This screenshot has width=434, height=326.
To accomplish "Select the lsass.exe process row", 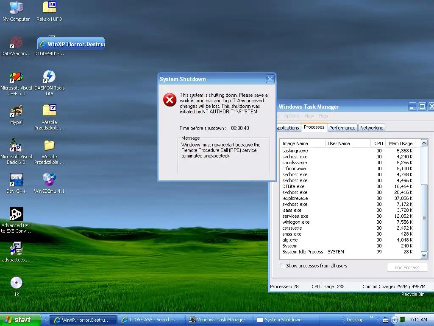I will pos(350,210).
